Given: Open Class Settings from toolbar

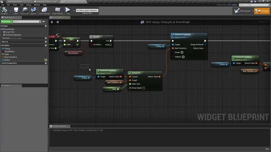Looking at the screenshot, I should (x=44, y=11).
